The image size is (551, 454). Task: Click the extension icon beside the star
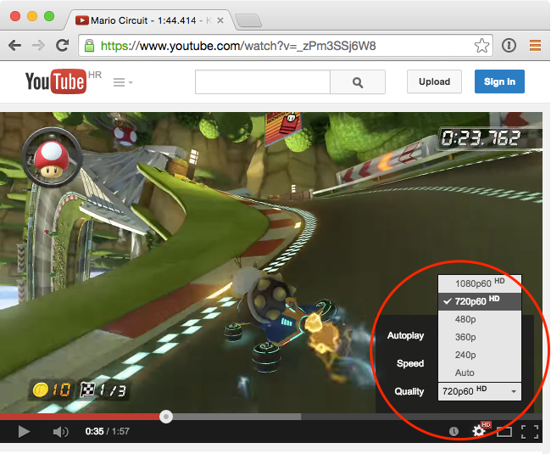coord(509,45)
